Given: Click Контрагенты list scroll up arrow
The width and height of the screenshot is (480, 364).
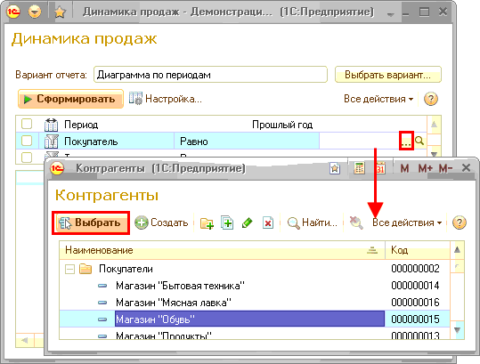Looking at the screenshot, I should 457,249.
